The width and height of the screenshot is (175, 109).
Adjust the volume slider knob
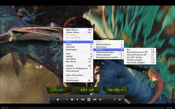click(58, 100)
